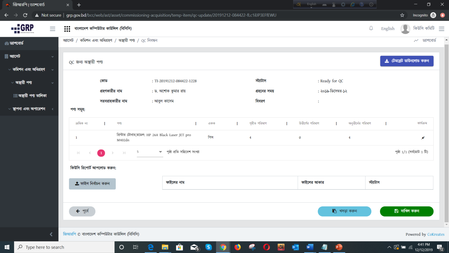
Task: Toggle the sidebar hamburger menu next to GRP logo
Action: [x=53, y=29]
